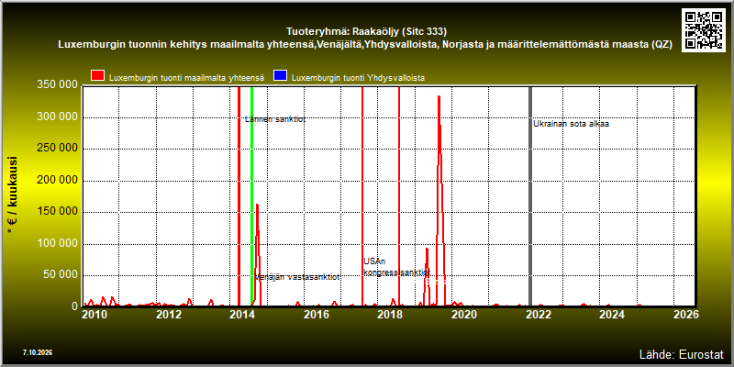
Task: Click the 'USAn kongressi sanktiot' annotation
Action: coord(396,267)
